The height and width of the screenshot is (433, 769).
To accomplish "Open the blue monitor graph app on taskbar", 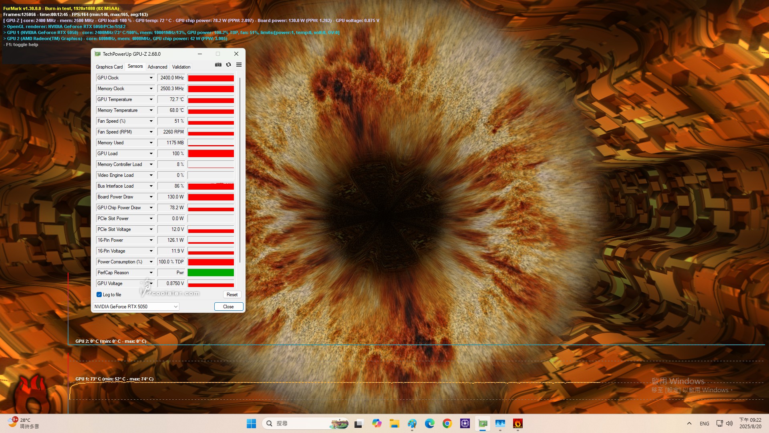I will pos(500,423).
